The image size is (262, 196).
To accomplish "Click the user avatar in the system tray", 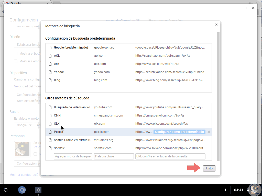I will 255,190.
